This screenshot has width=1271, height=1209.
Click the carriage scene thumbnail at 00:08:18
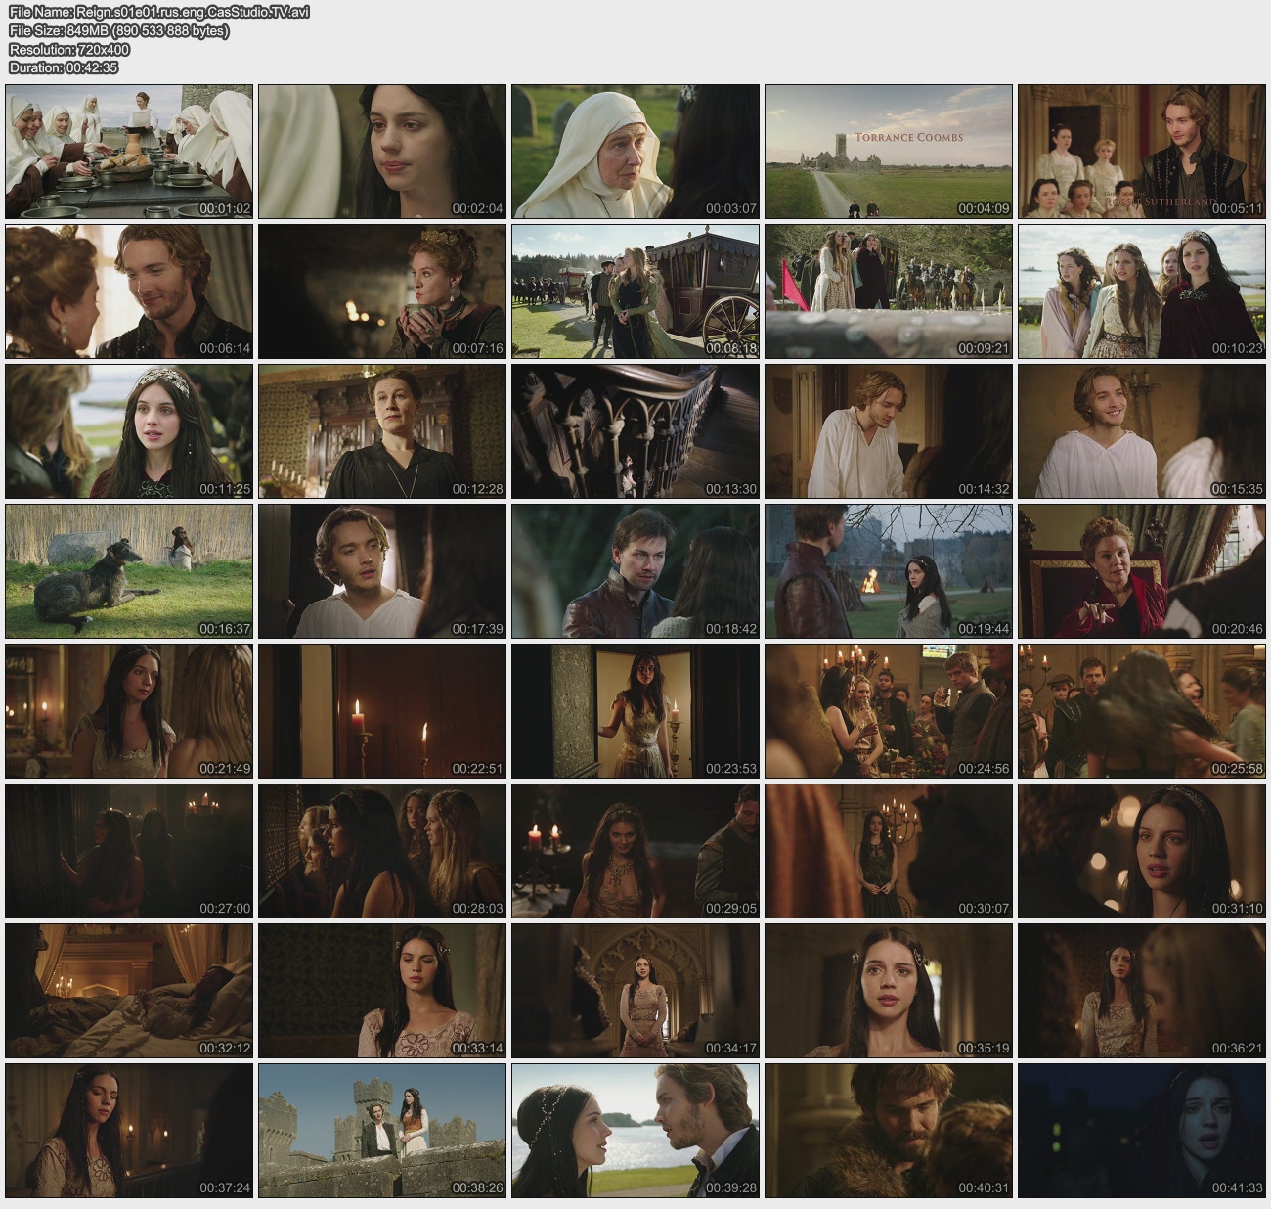tap(635, 291)
